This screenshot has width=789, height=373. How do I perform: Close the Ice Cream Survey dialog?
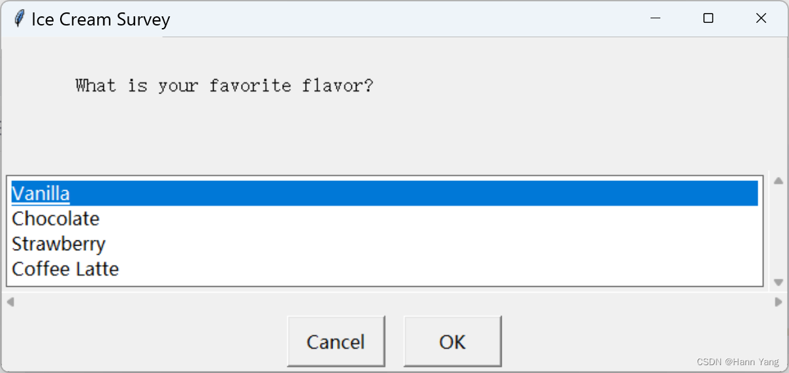(x=761, y=18)
